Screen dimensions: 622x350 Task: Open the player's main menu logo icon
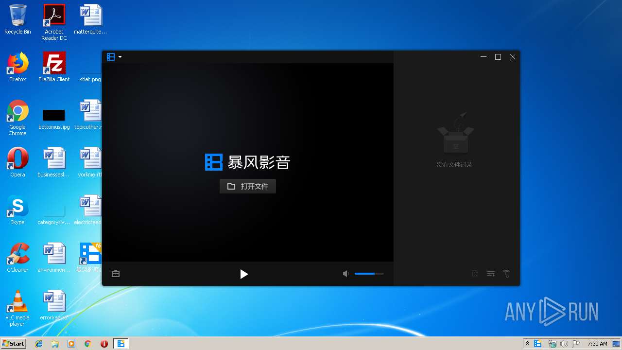click(x=111, y=57)
